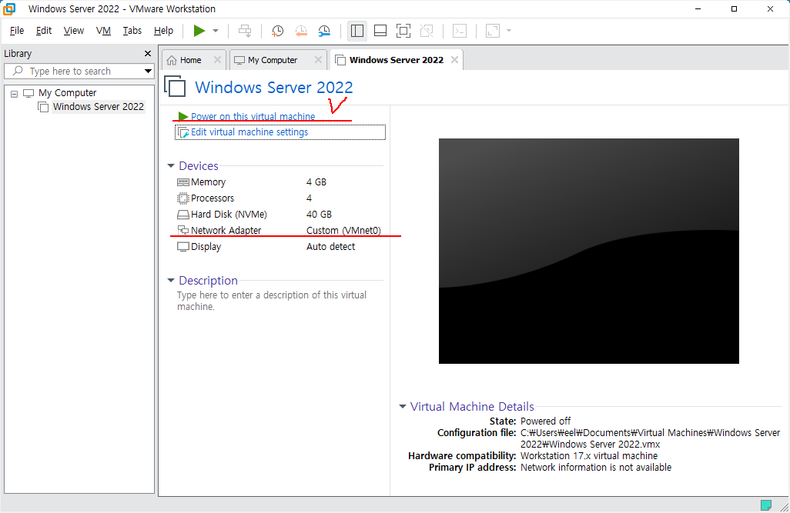790x513 pixels.
Task: Click the Windows Server 2022 tab VM icon
Action: click(340, 61)
